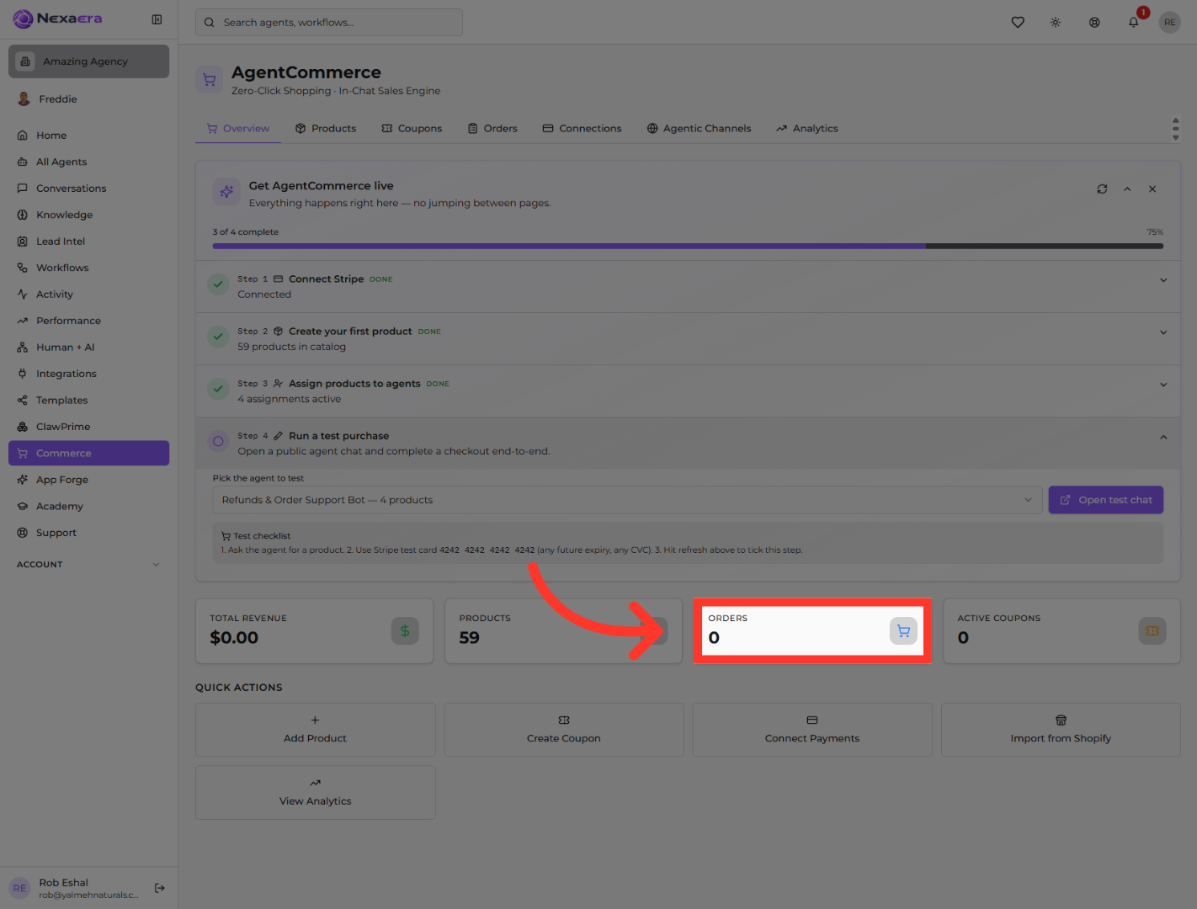Click Step 4 unchecked status circle
Screen dimensions: 1197x909
point(218,441)
